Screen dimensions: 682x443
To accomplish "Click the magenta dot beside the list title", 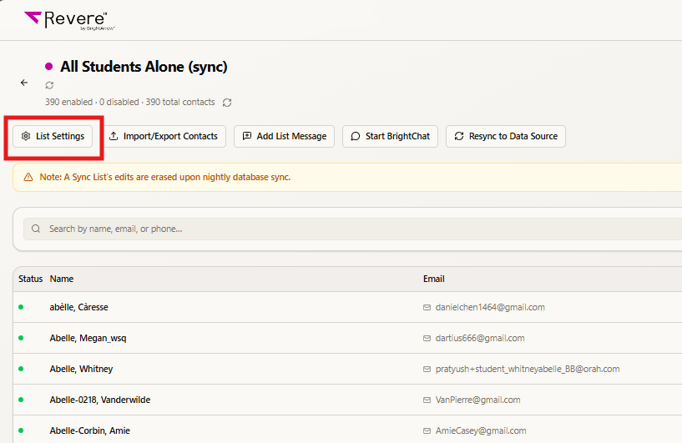I will tap(48, 67).
